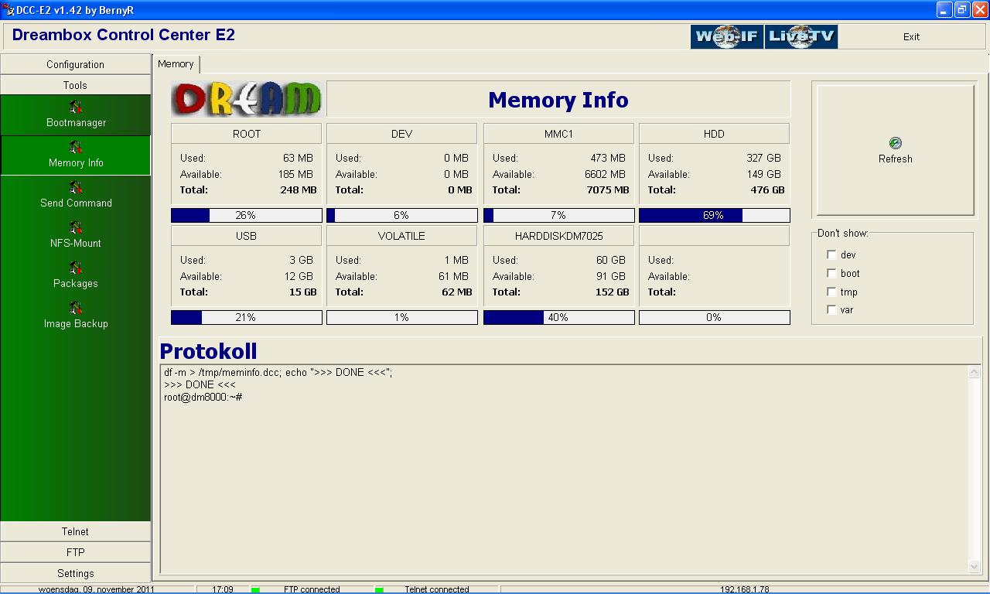Click the Exit button

tap(911, 36)
